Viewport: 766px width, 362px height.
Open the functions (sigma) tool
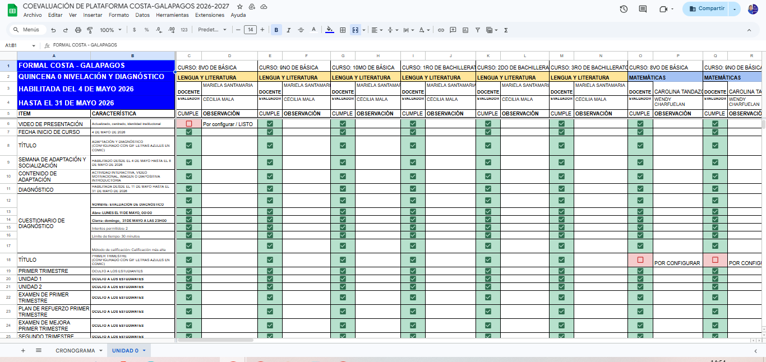pos(506,30)
